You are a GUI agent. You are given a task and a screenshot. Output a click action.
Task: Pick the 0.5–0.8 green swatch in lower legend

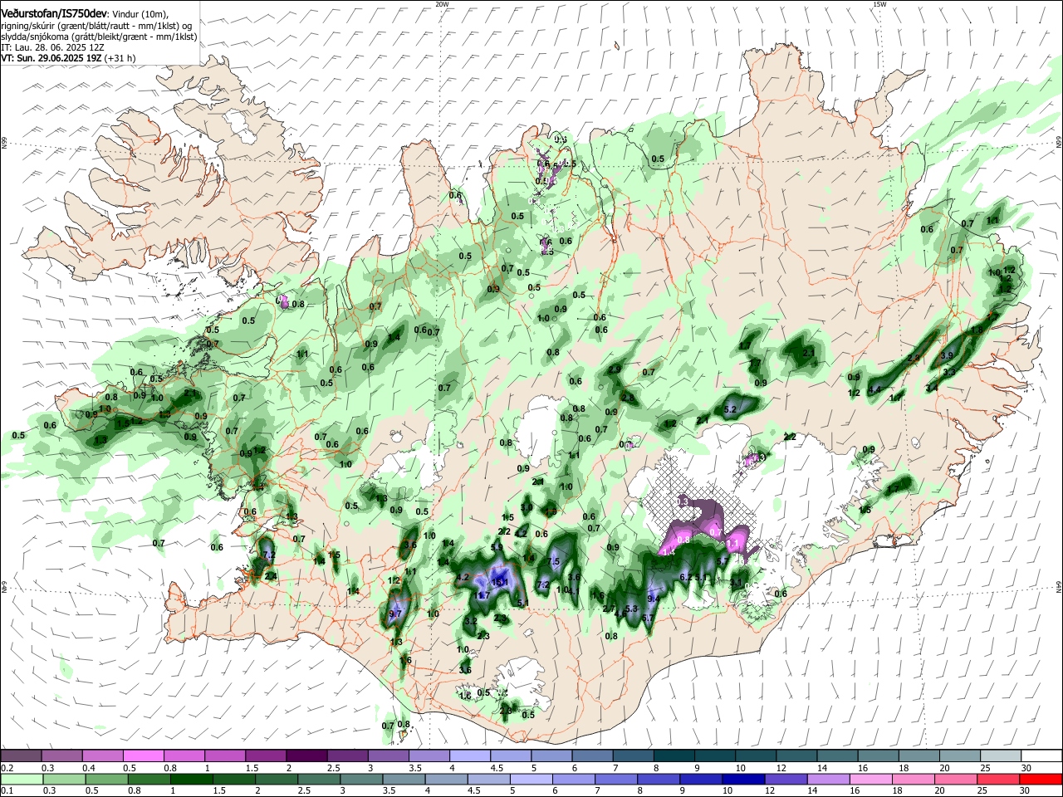point(105,779)
